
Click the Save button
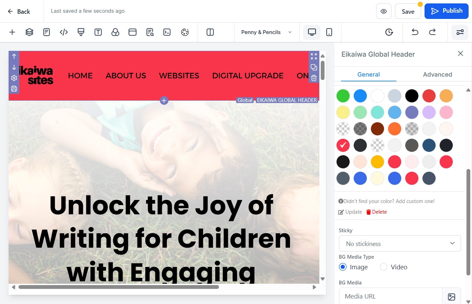click(x=408, y=11)
